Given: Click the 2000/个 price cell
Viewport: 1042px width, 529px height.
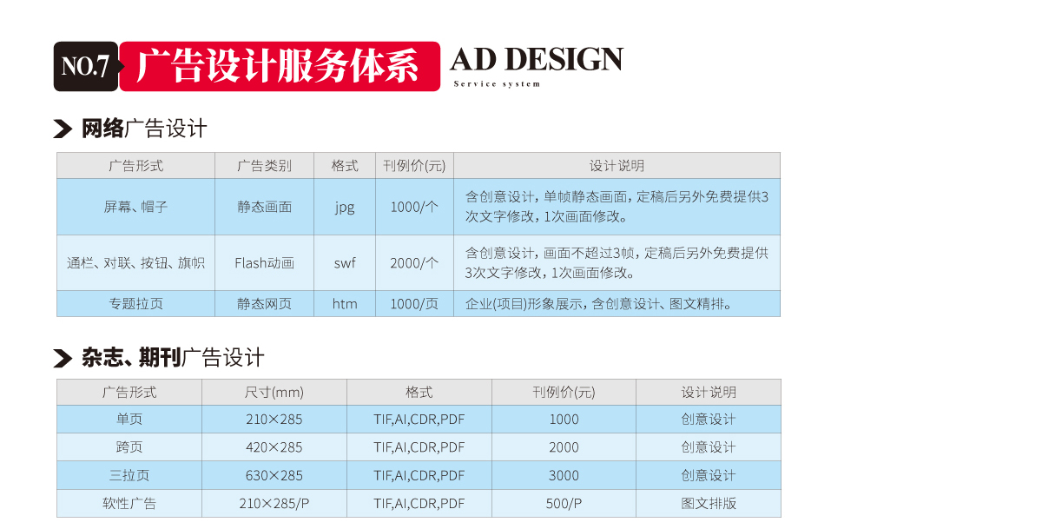Looking at the screenshot, I should pos(414,262).
